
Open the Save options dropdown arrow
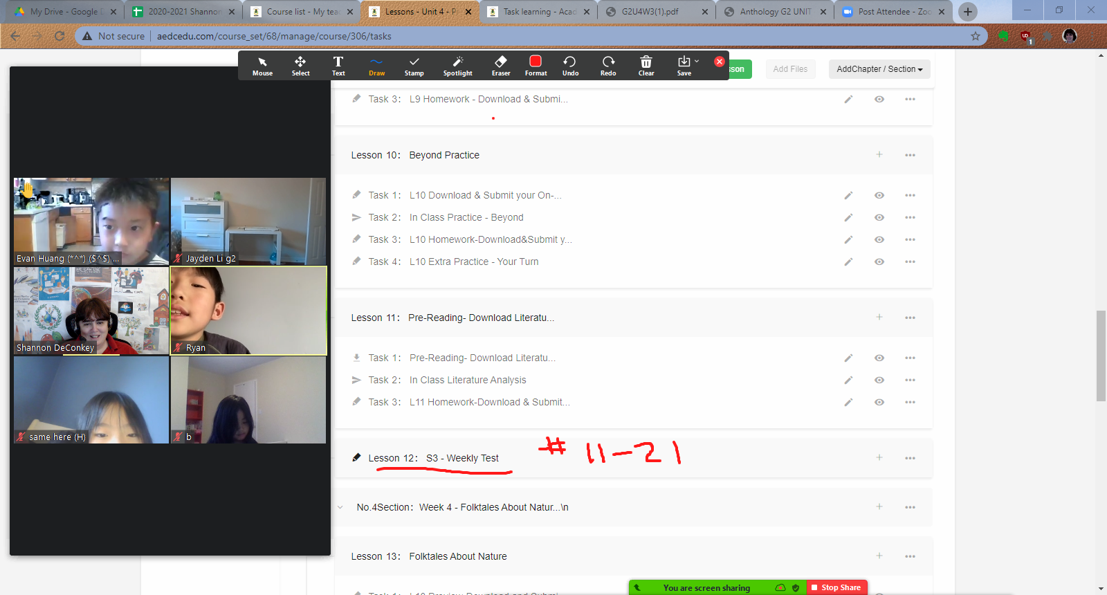coord(697,61)
